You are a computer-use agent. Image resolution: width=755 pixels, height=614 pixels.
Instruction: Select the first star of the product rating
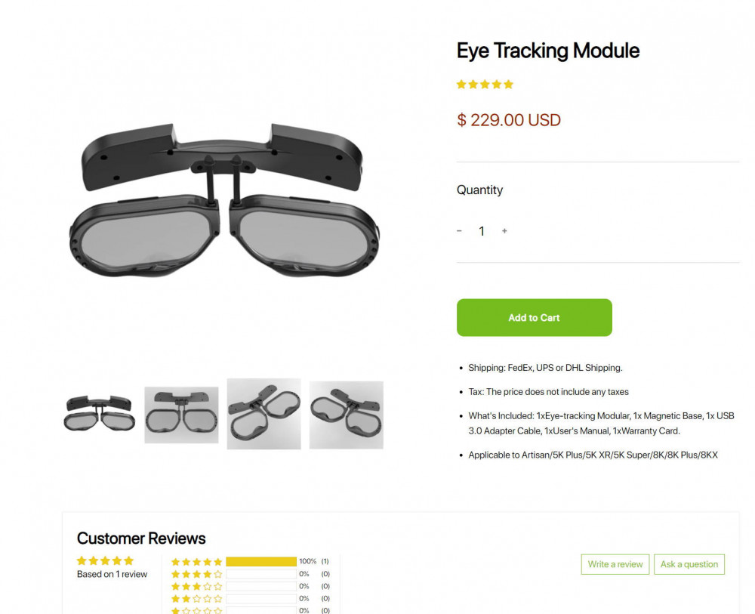click(x=461, y=84)
